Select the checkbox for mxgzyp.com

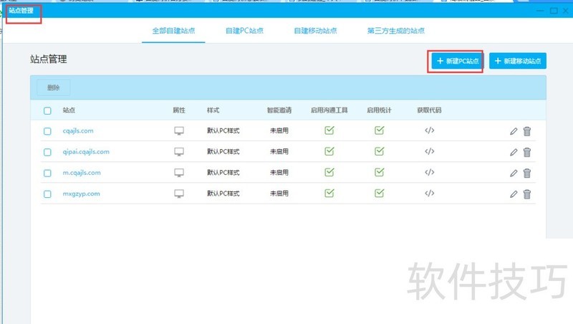(47, 194)
